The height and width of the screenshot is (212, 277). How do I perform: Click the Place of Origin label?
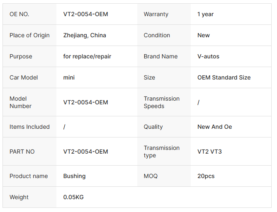coord(29,35)
